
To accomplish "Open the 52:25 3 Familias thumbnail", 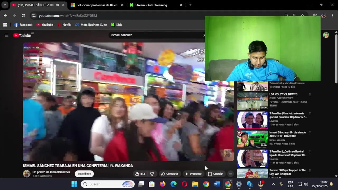I will tap(252, 120).
